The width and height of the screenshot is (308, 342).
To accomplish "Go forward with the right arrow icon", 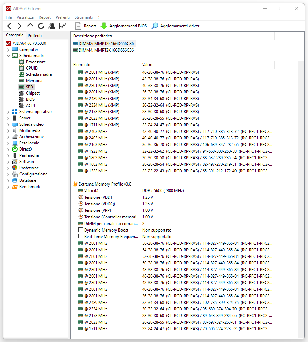I will point(20,26).
